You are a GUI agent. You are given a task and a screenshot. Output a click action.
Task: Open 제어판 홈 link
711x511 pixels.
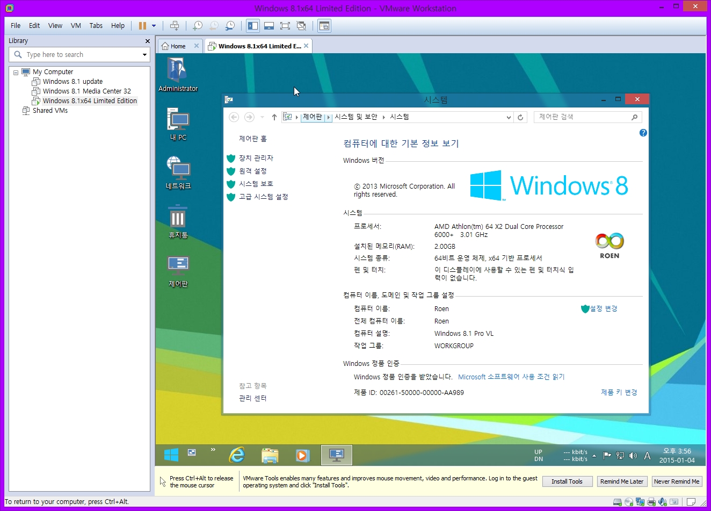pyautogui.click(x=253, y=139)
